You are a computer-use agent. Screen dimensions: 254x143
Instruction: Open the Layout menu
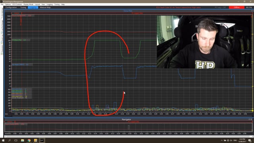point(37,4)
